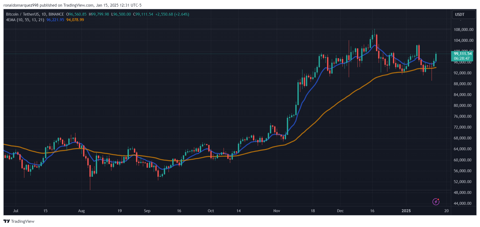Open the USDT currency selector
The width and height of the screenshot is (480, 227).
[464, 15]
